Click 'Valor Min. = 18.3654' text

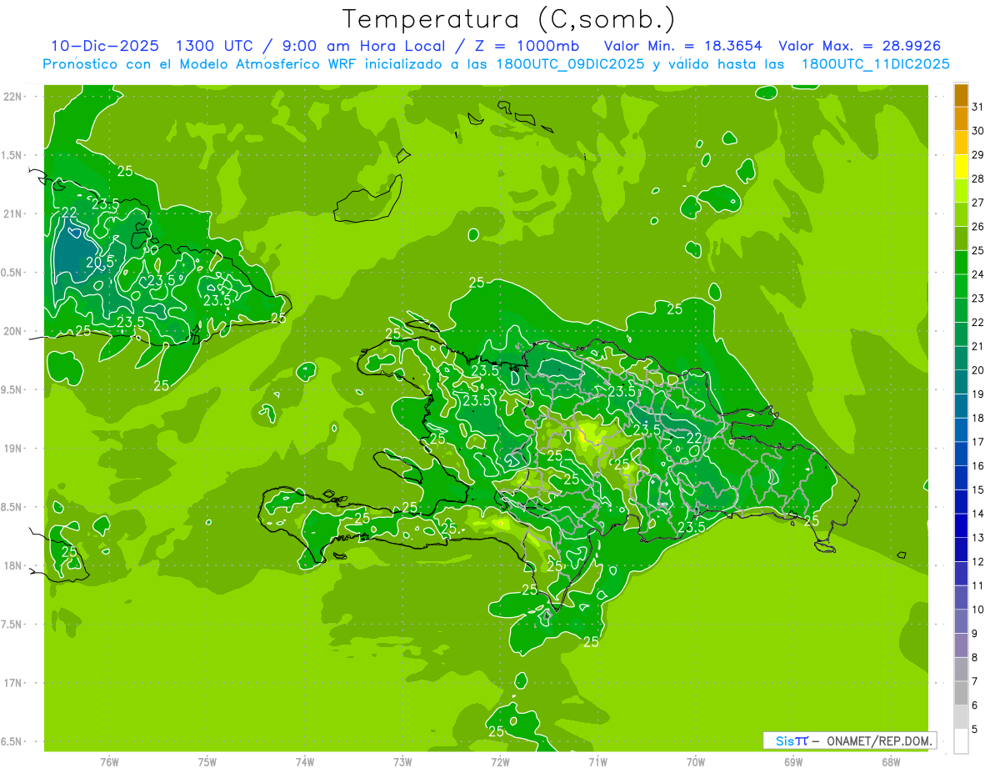pos(682,45)
